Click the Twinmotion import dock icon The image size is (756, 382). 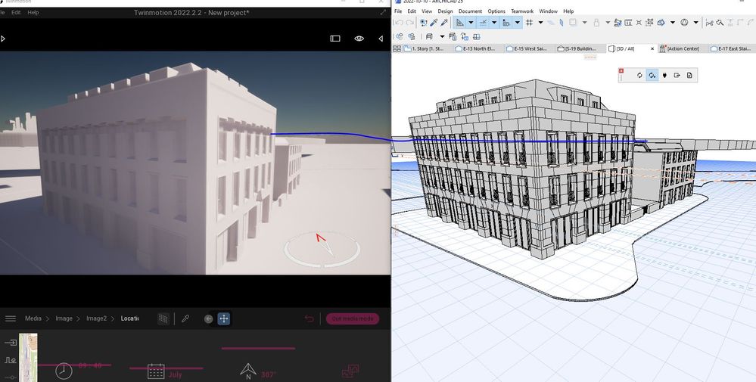[x=11, y=343]
